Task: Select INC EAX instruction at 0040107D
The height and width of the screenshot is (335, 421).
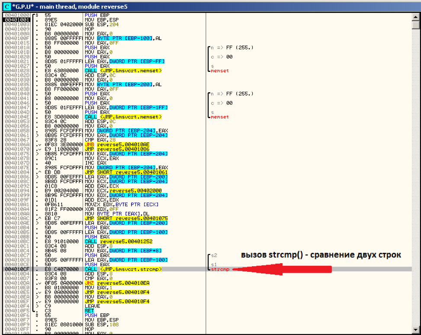Action: point(96,163)
